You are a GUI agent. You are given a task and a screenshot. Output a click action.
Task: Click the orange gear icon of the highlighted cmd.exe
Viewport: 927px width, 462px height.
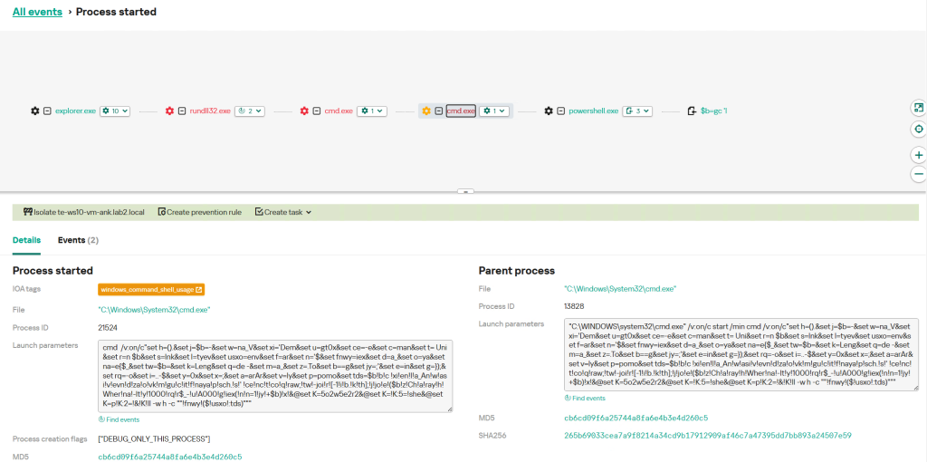[x=426, y=111]
